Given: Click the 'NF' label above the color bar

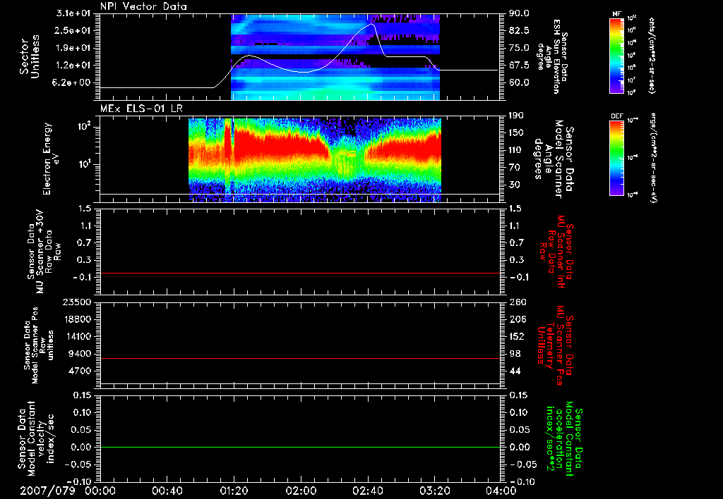Looking at the screenshot, I should (616, 14).
